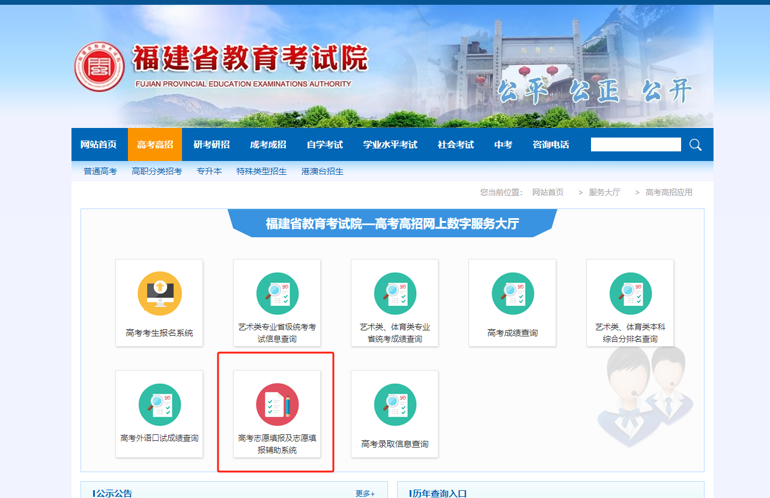The image size is (770, 498).
Task: Click the 高考外语口试成绩查询 icon
Action: point(159,405)
